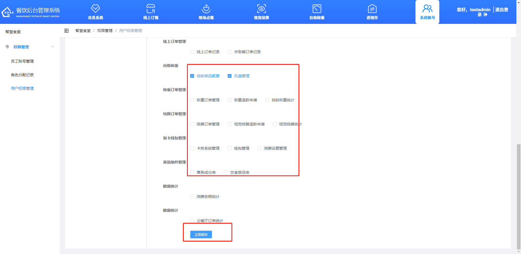Switch to 员工账号管理 in sidebar
Screen dimensions: 521x254
(22, 61)
